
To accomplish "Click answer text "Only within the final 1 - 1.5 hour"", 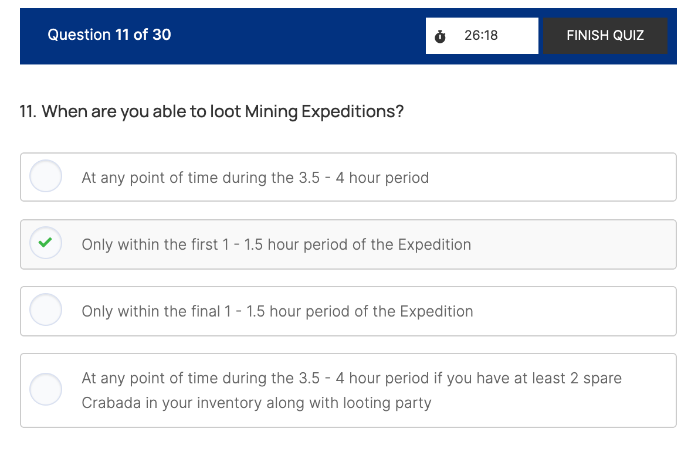I will point(277,311).
